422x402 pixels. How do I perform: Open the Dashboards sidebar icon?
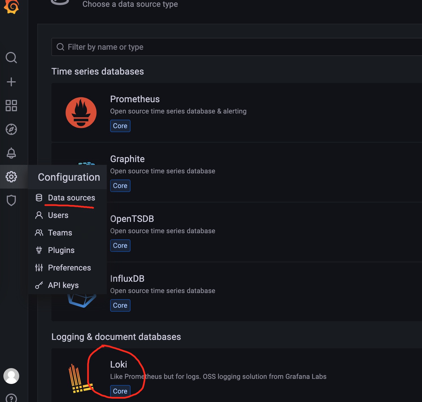point(11,106)
